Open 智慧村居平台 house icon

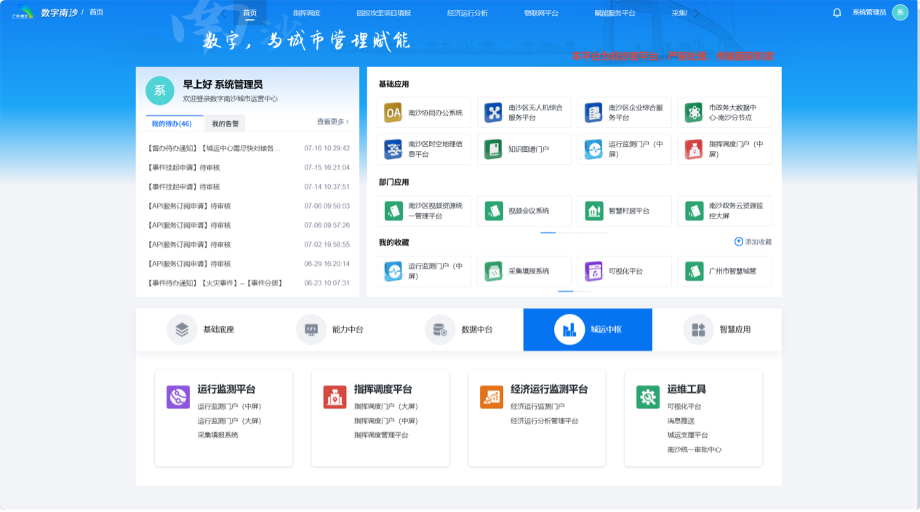click(593, 211)
